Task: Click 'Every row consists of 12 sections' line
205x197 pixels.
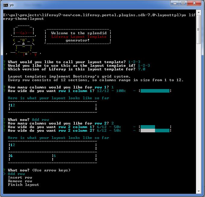Action: (x=95, y=80)
